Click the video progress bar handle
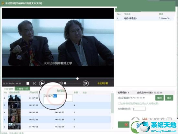Viewport: 178px width, 134px height. [77, 78]
